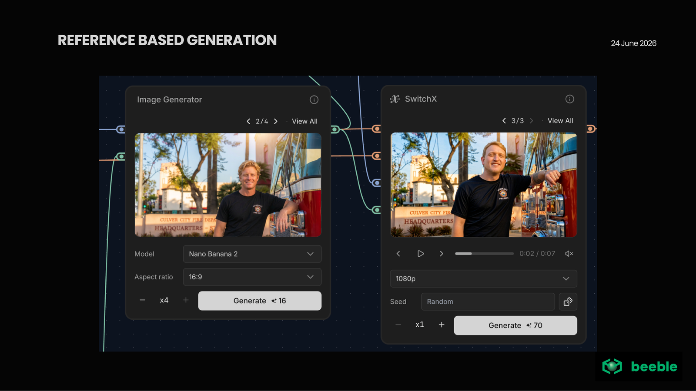Open Image Generator info icon
This screenshot has height=391, width=696.
tap(314, 100)
